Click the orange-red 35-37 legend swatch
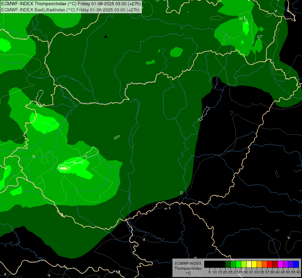 tap(265, 264)
